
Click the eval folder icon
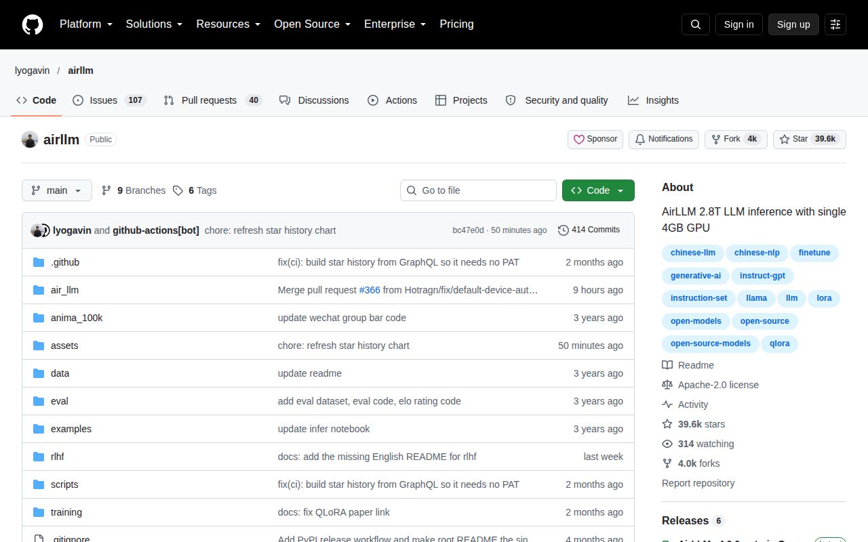coord(39,401)
